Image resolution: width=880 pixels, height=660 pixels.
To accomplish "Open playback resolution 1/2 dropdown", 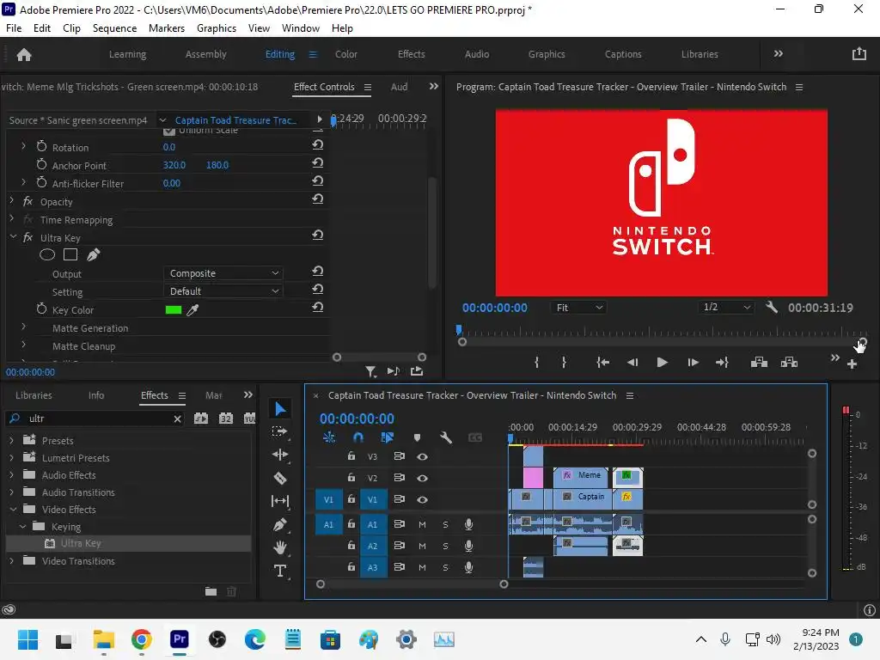I will pos(726,307).
